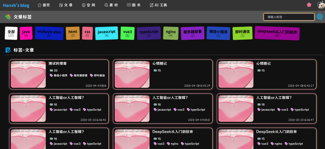Click the view-count icon beside 20

click(x=51, y=70)
